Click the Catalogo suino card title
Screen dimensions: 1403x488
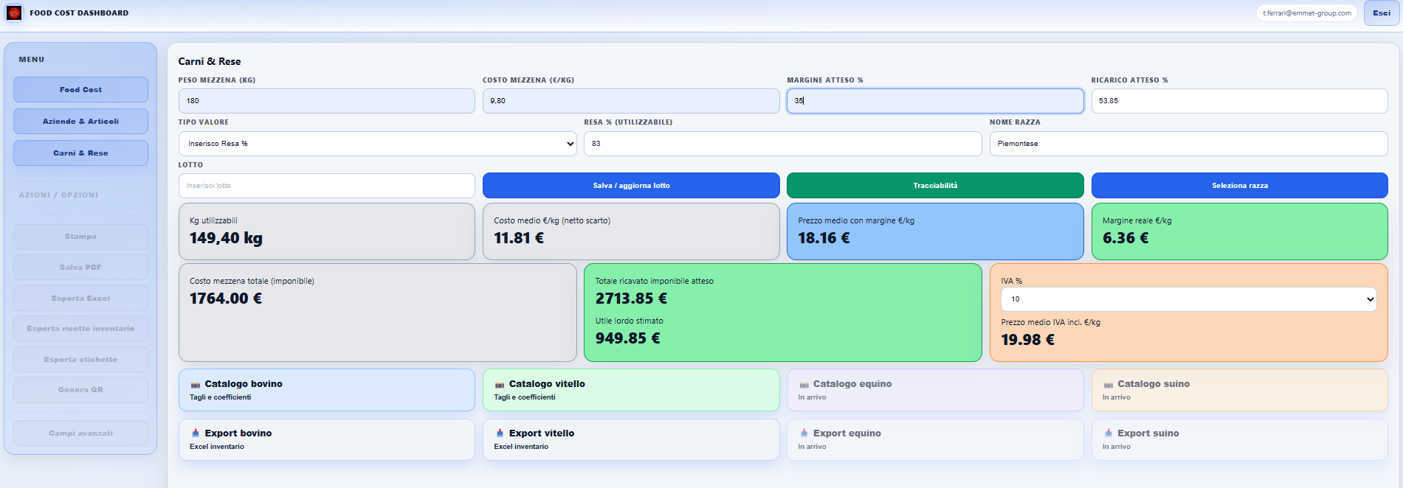coord(1154,384)
